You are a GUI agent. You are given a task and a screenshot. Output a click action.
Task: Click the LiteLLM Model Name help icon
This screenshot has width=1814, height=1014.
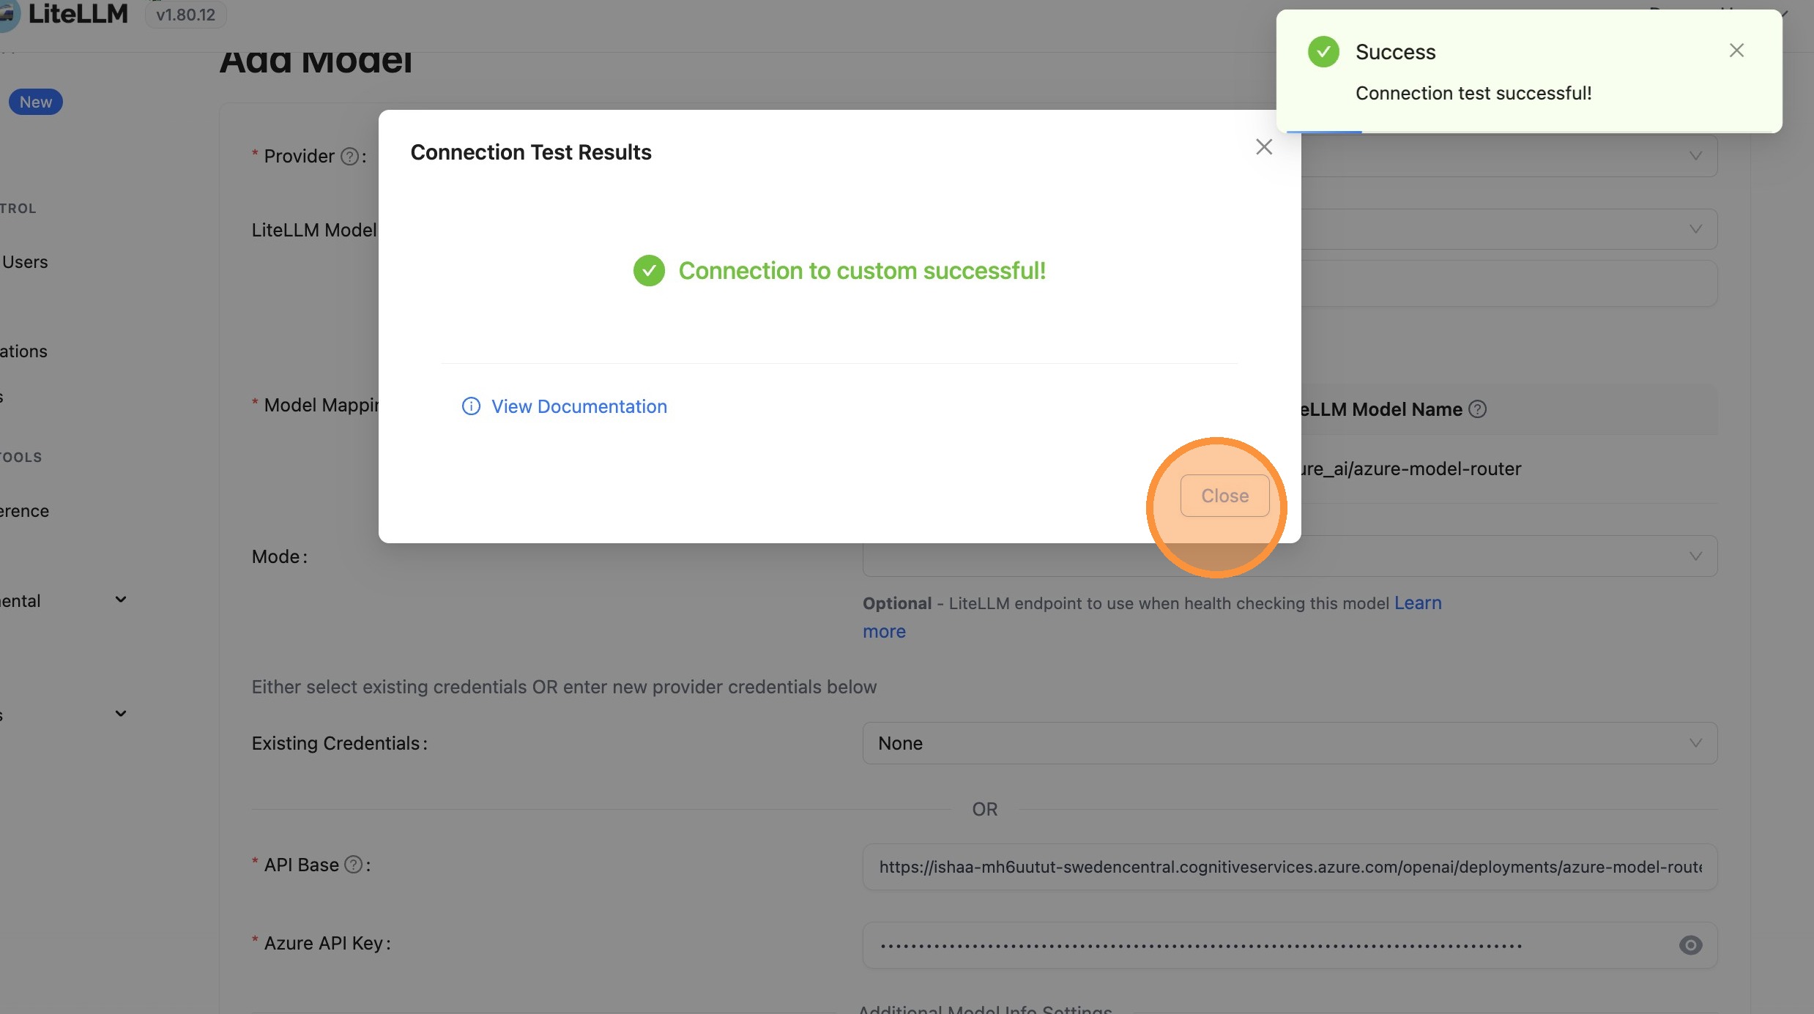[x=1478, y=409]
